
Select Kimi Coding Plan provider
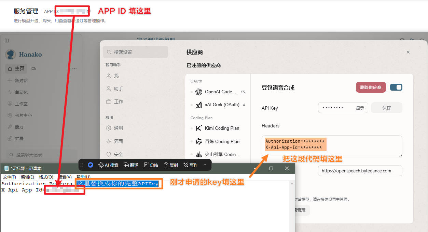point(218,128)
